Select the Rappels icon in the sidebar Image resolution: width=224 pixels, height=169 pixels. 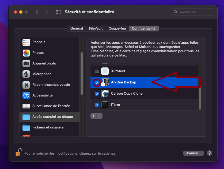[26, 42]
